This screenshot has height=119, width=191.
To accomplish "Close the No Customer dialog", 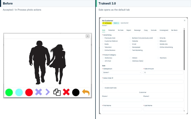I will click(184, 20).
